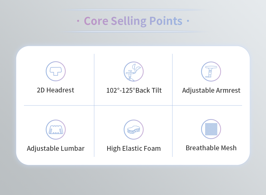Click the '2D Headrest' label
The height and width of the screenshot is (195, 266).
56,90
